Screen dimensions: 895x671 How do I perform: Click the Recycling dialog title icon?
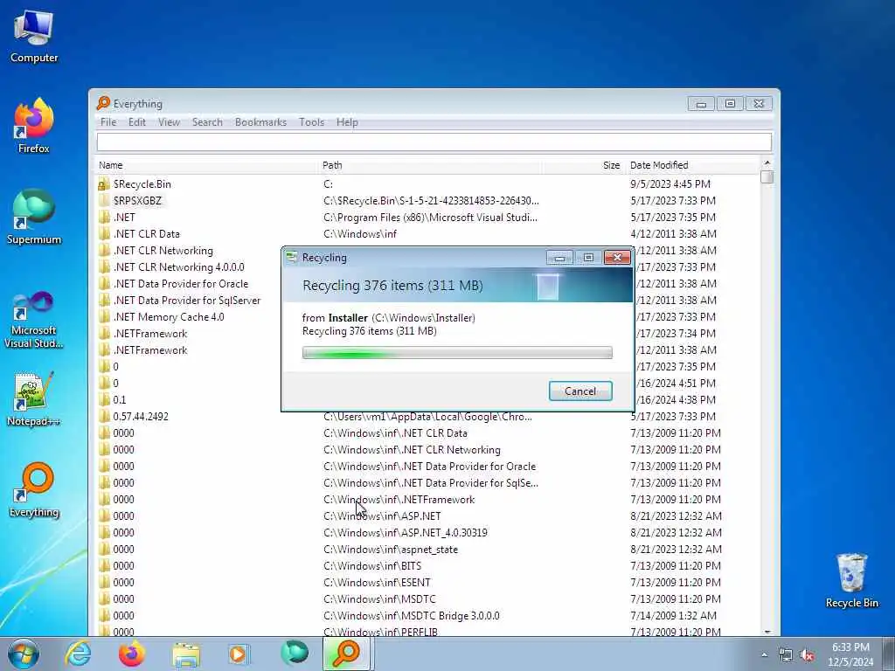tap(292, 258)
